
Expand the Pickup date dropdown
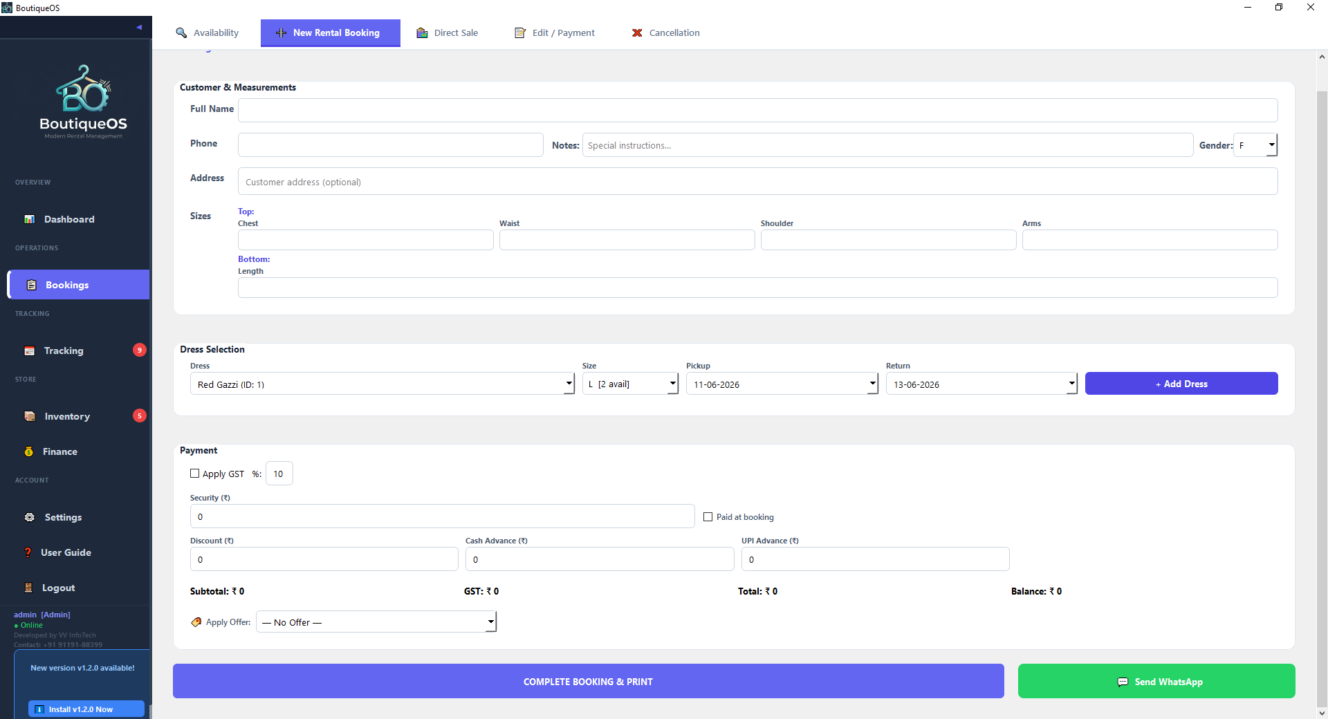click(x=782, y=384)
